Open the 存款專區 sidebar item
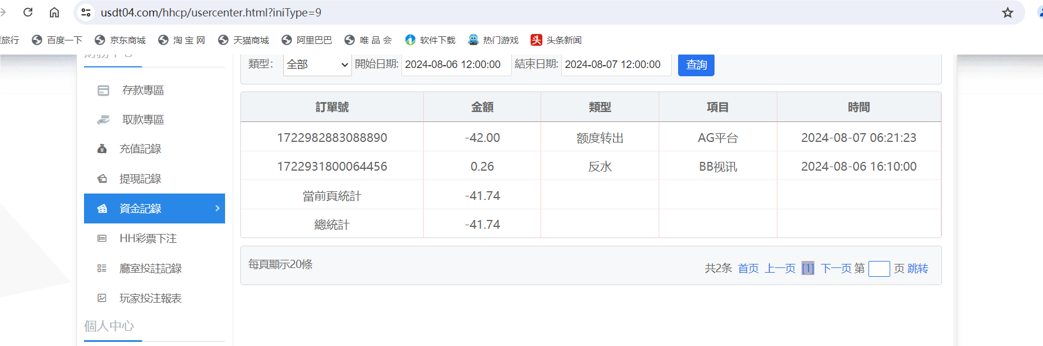The image size is (1043, 346). (142, 90)
